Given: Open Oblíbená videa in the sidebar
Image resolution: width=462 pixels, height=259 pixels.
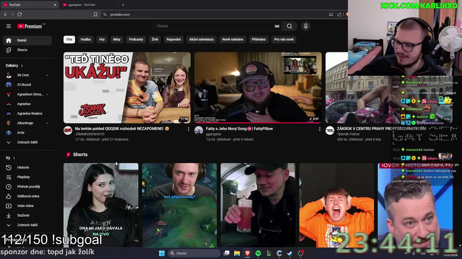Looking at the screenshot, I should tap(27, 196).
